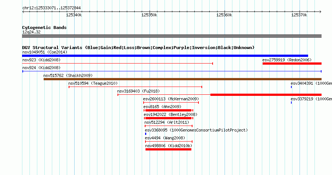Click the thin red nsv923 loss line
Image resolution: width=332 pixels, height=175 pixels.
(118, 64)
